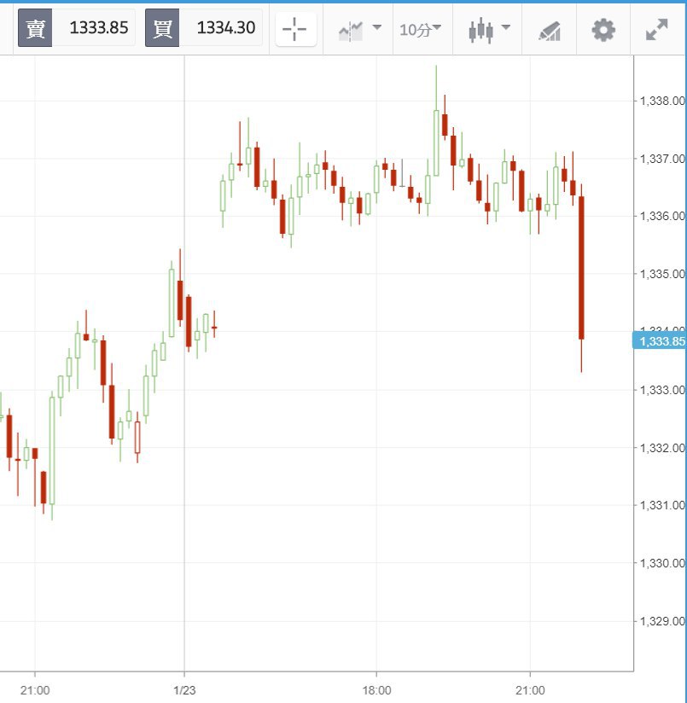Click the buy price 1334.30
Viewport: 687px width, 703px height.
click(226, 28)
